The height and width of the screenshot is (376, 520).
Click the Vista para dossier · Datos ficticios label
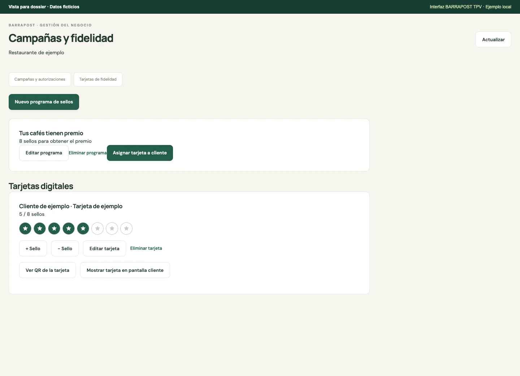point(44,7)
